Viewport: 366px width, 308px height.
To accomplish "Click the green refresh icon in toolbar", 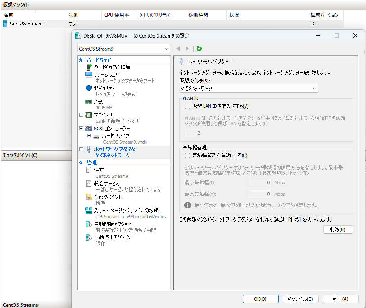I will click(x=199, y=49).
